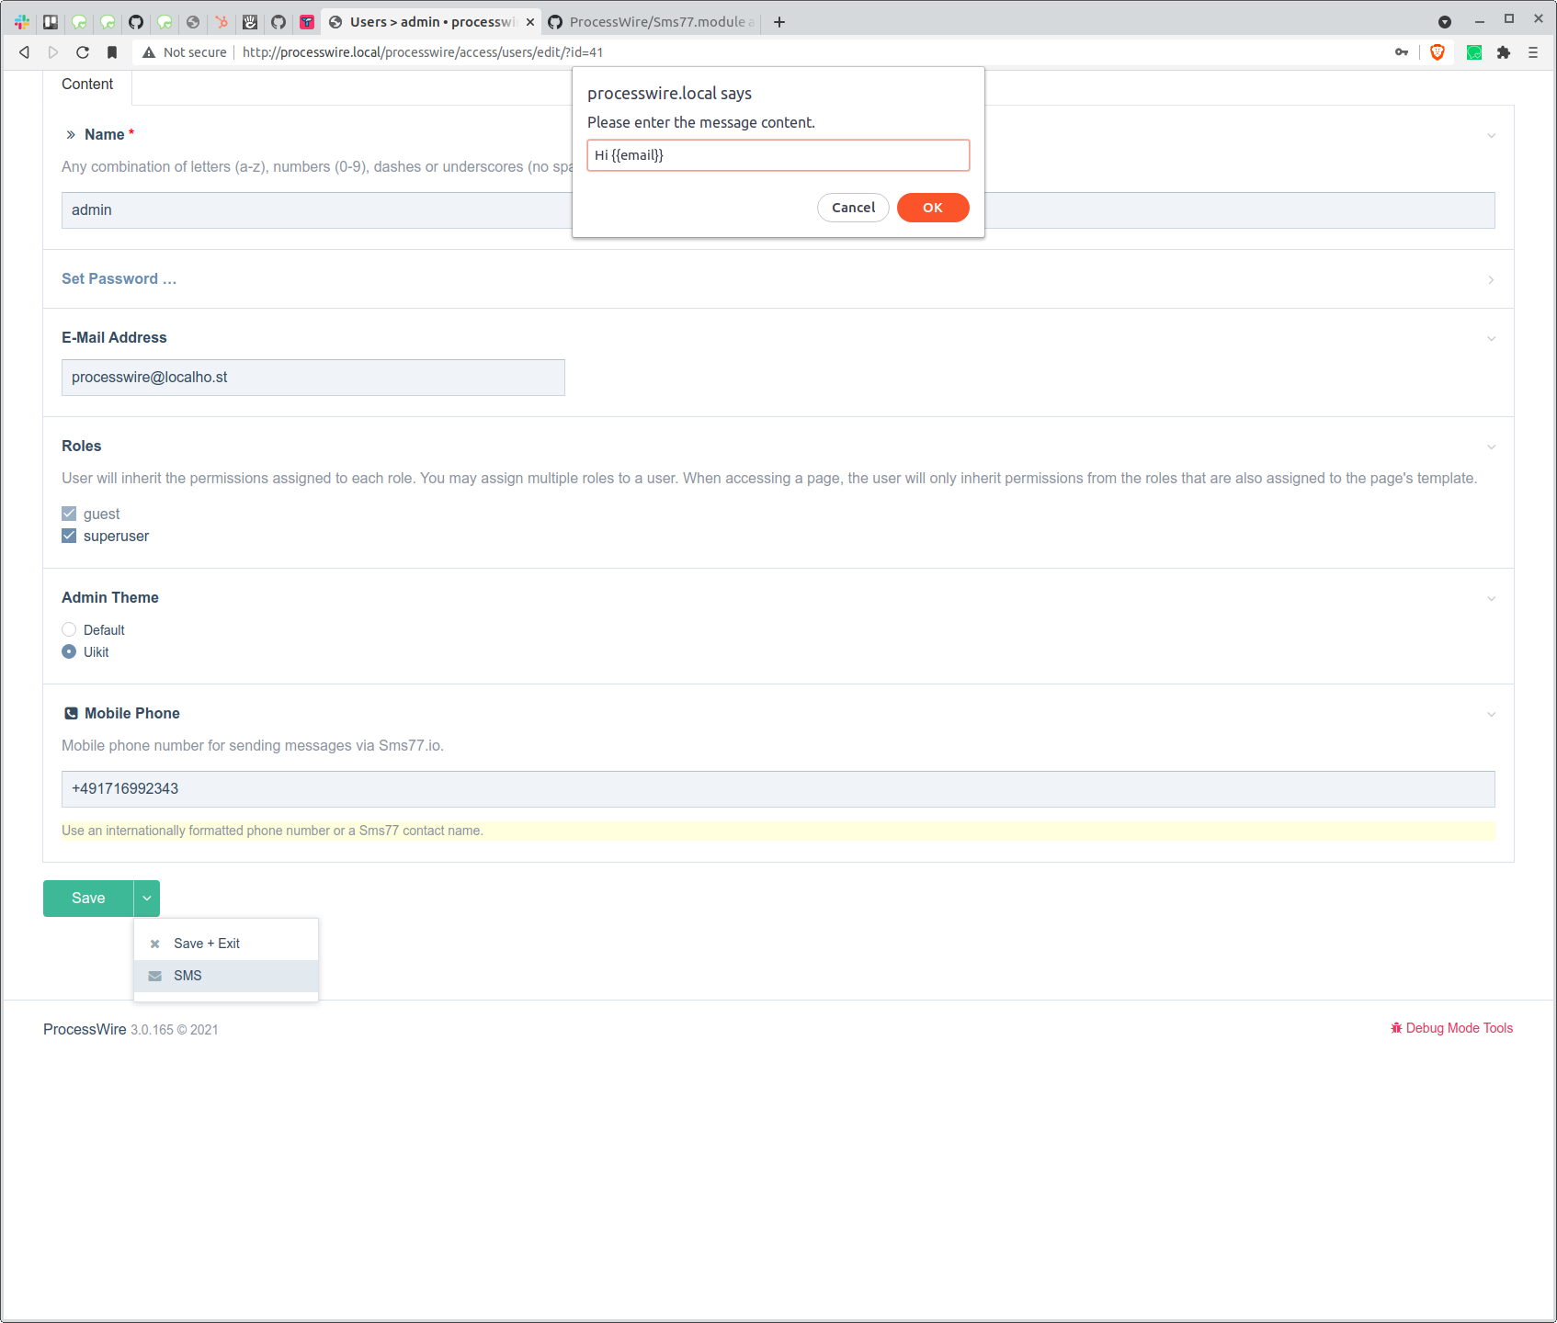Click the E-Mail Address input field
Image resolution: width=1557 pixels, height=1323 pixels.
click(x=313, y=378)
